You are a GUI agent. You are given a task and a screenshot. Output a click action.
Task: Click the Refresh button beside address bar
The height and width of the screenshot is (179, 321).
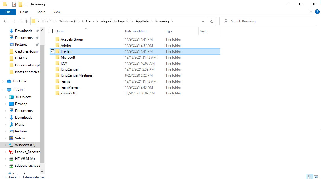pos(211,21)
